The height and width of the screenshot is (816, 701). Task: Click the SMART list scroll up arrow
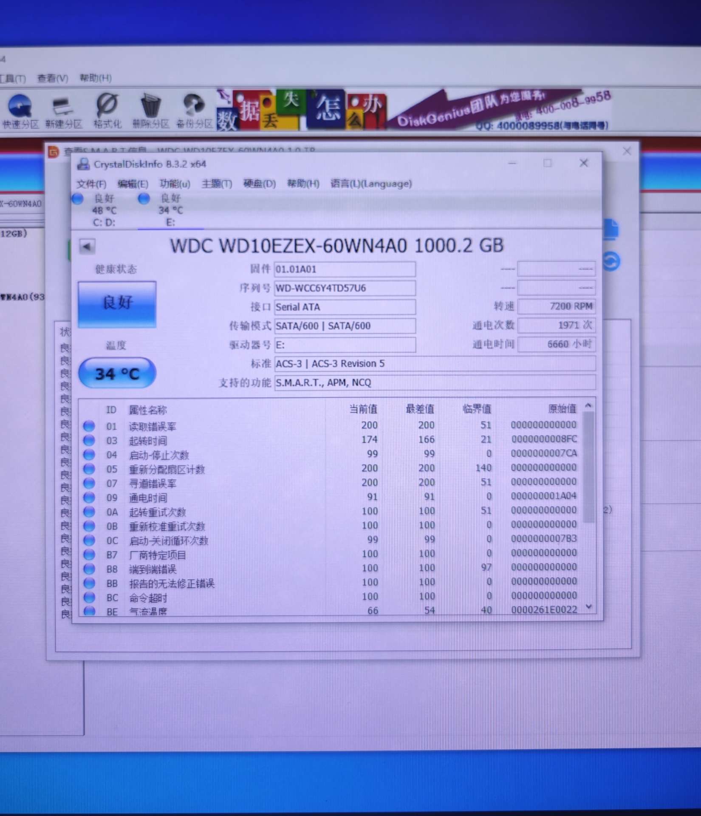[x=588, y=405]
